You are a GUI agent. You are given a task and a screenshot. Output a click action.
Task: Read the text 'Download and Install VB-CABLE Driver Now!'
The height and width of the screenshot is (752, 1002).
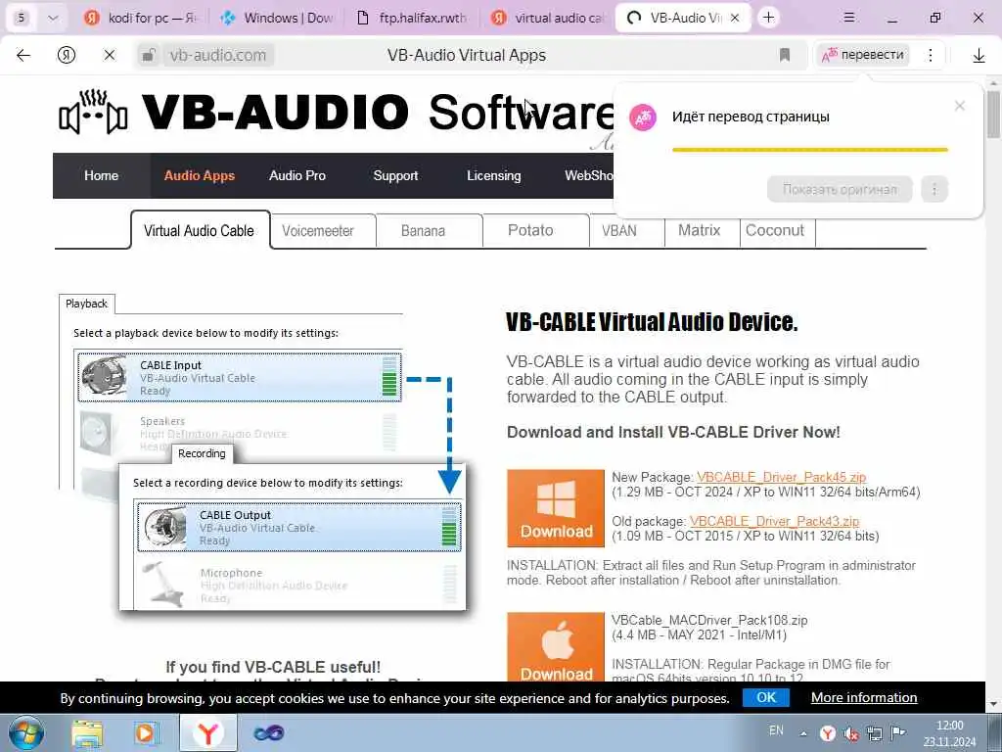click(673, 432)
